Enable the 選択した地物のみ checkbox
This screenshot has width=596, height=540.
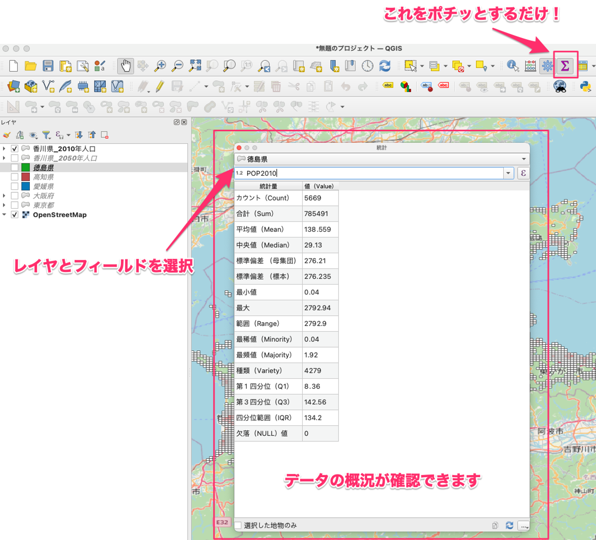point(238,525)
